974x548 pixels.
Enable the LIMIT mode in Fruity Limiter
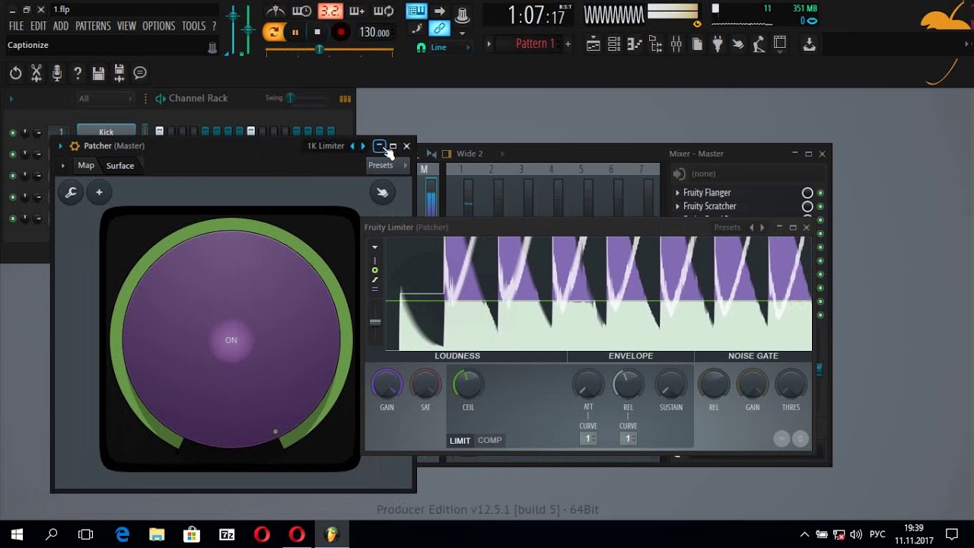(460, 441)
